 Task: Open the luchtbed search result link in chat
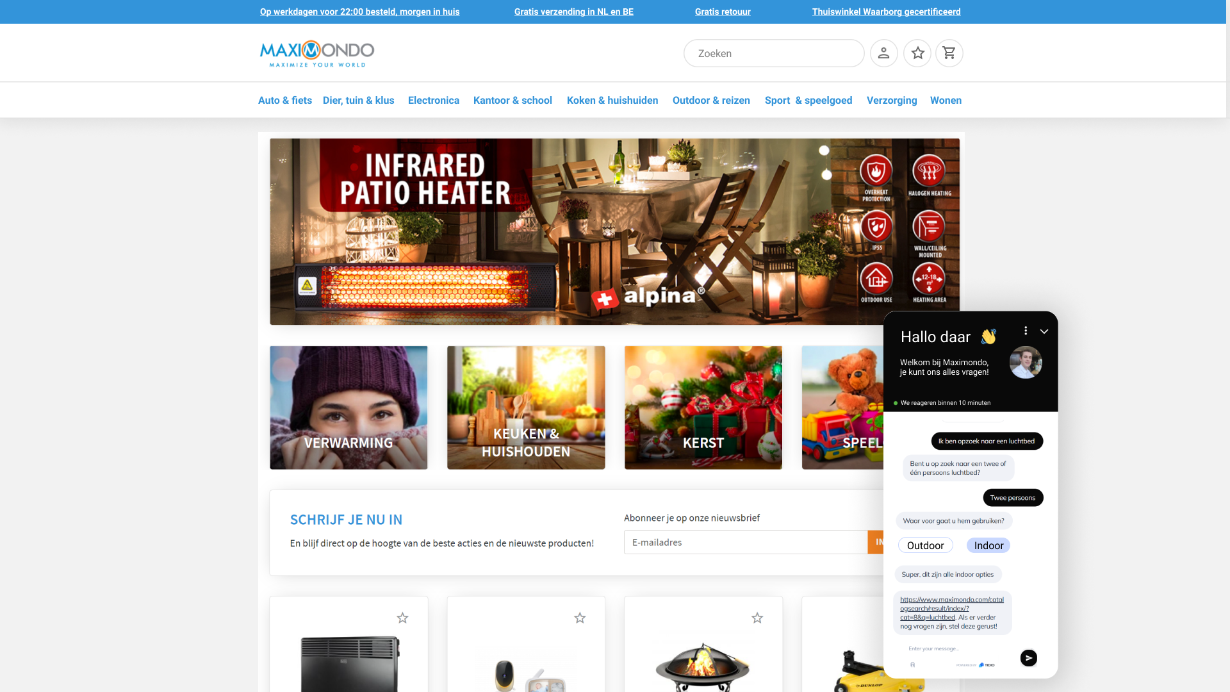click(x=951, y=608)
